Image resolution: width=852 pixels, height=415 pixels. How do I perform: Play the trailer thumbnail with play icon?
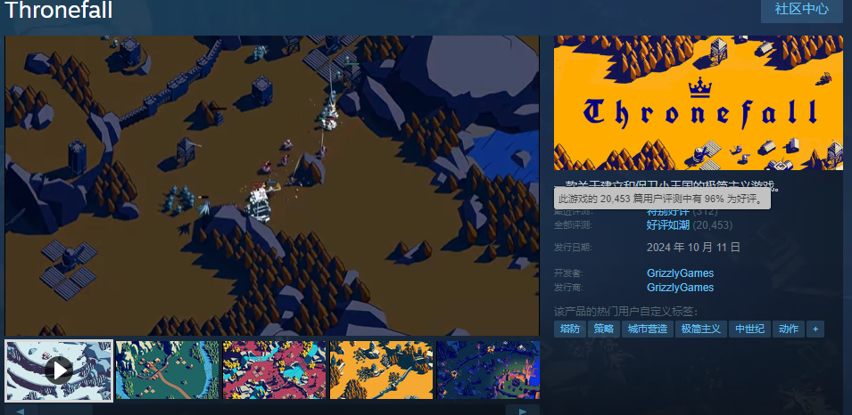59,370
